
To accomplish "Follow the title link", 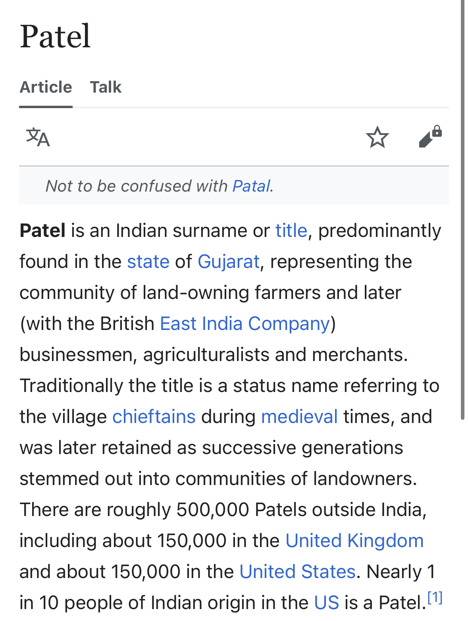I will coord(291,231).
